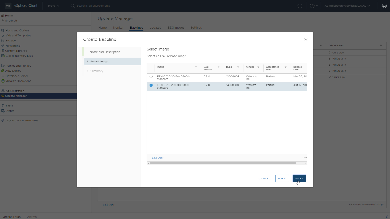Click the Home icon in sidebar
This screenshot has height=219, width=390.
pos(3,15)
